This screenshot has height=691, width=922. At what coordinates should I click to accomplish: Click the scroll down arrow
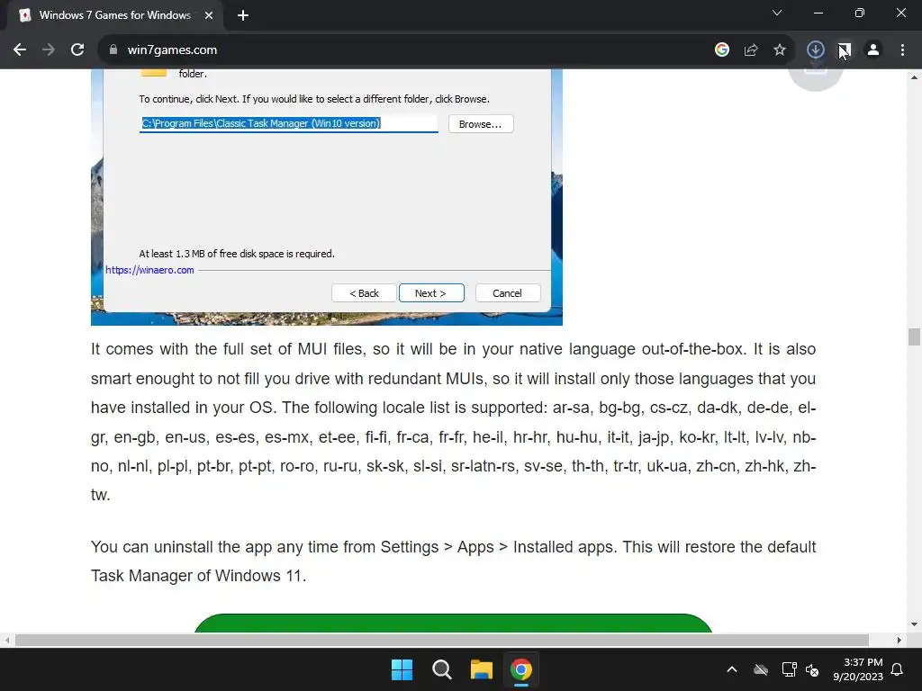(914, 624)
